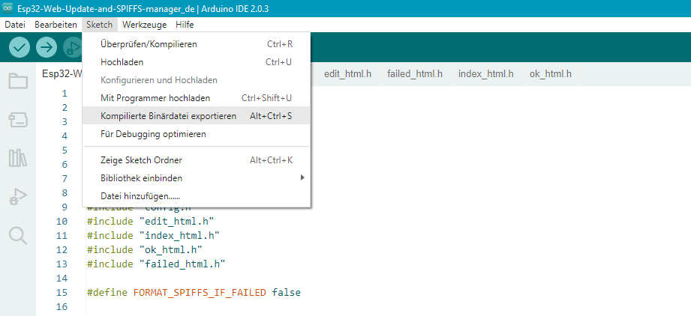
Task: Click line number 5 in the gutter
Action: (65, 150)
